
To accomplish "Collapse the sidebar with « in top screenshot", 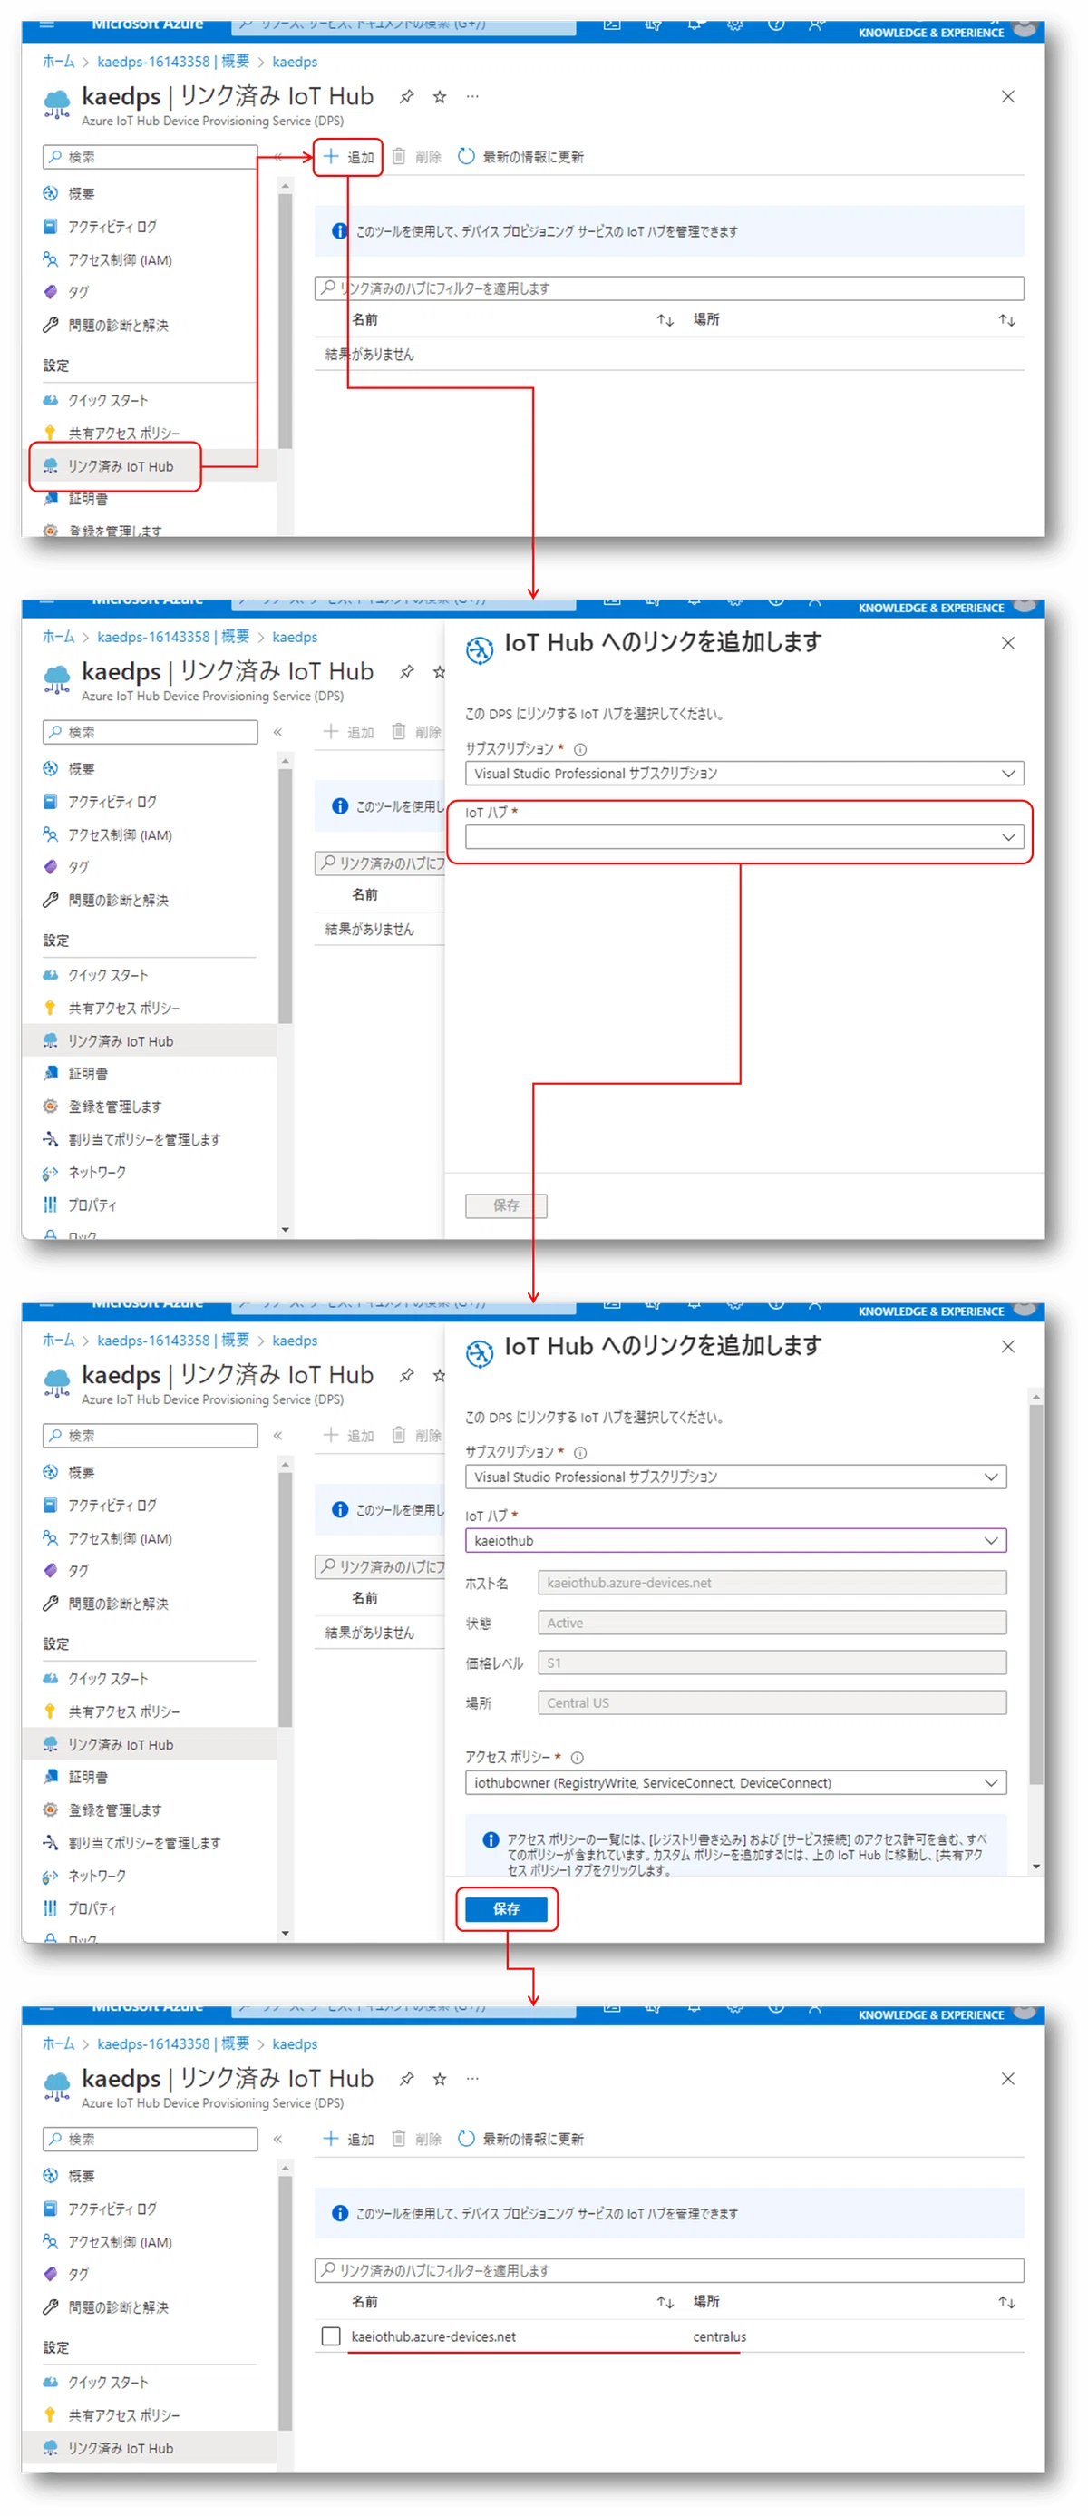I will pos(278,156).
